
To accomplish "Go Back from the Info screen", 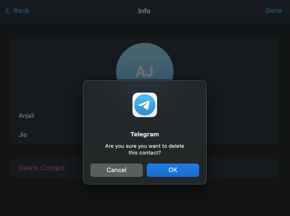I will [17, 10].
